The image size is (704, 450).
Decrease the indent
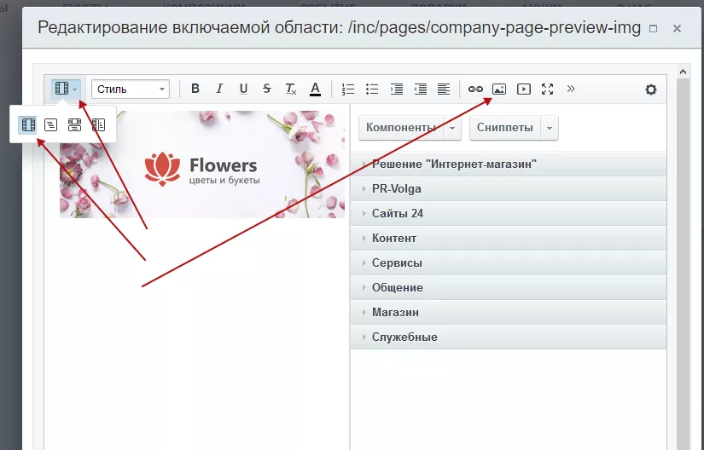[x=420, y=89]
